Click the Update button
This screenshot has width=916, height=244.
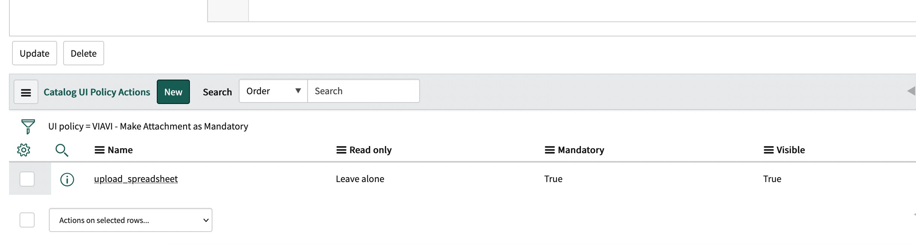coord(34,53)
